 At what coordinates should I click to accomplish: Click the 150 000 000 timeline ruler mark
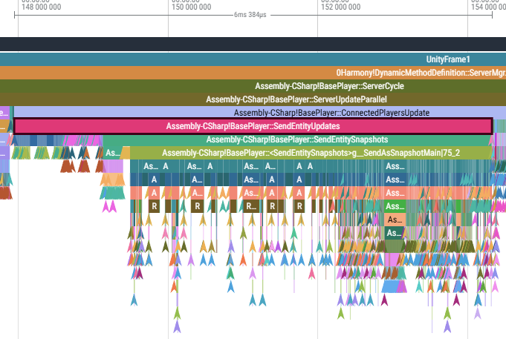tap(168, 7)
